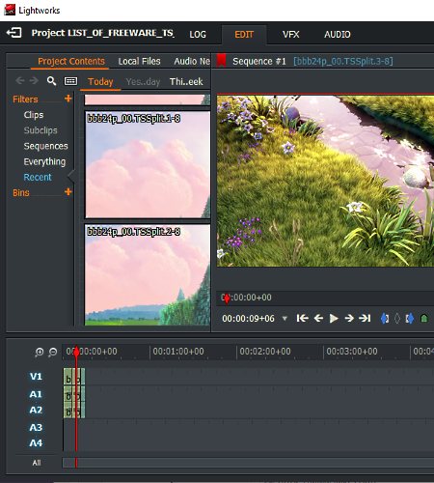The height and width of the screenshot is (483, 434).
Task: Select the first clip segment on V1
Action: point(68,377)
